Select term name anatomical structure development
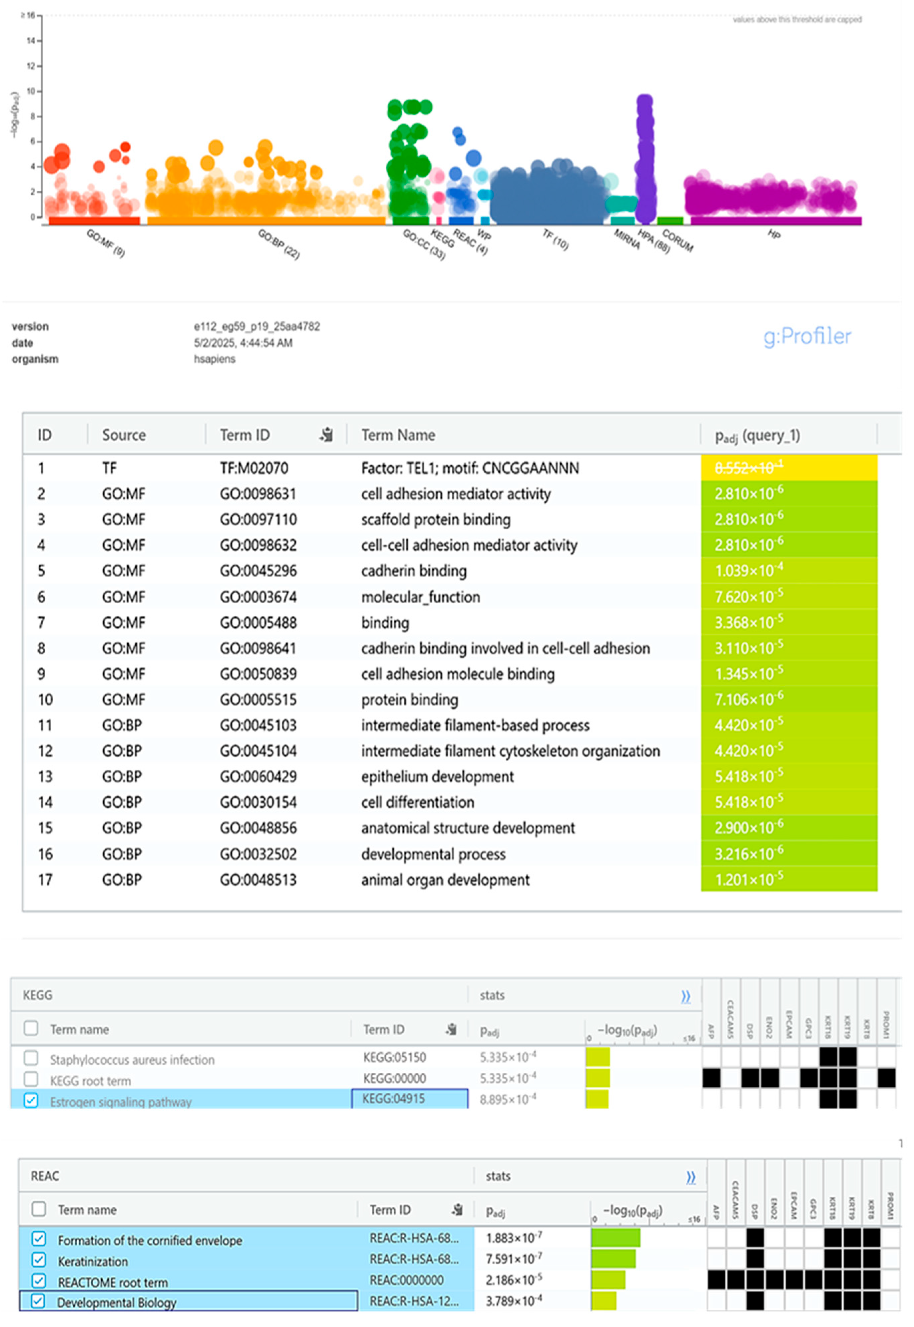The height and width of the screenshot is (1327, 914). click(468, 828)
